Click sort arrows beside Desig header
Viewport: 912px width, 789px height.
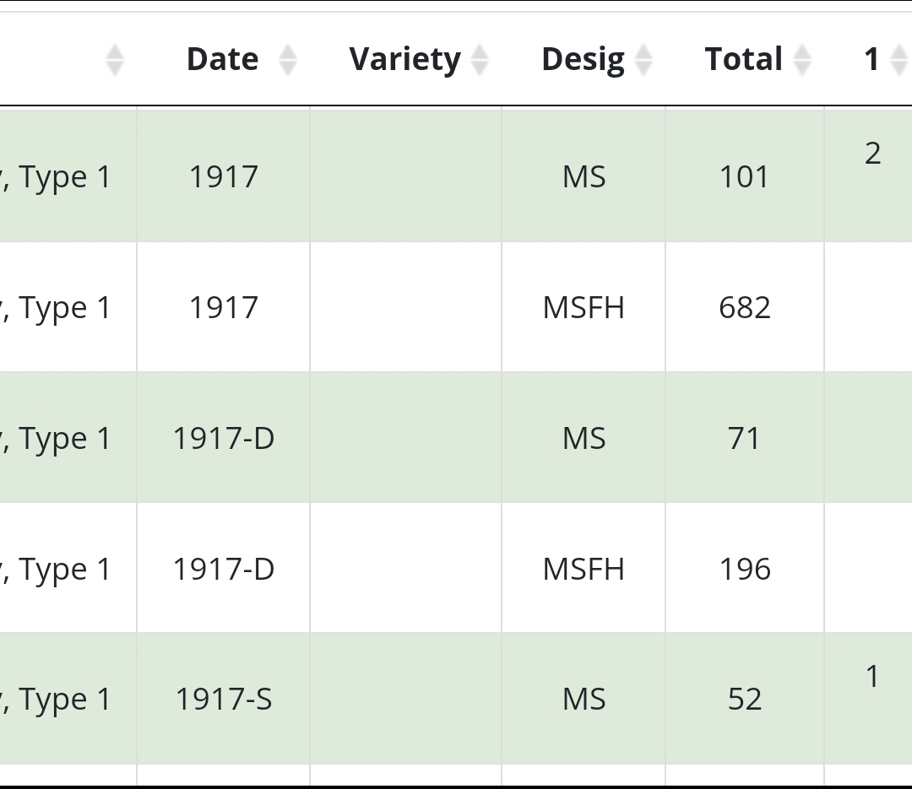(643, 60)
